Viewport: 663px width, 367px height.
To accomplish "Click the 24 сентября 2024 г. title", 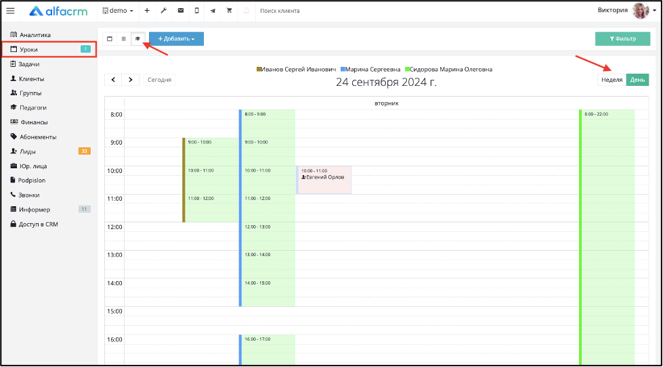I will pyautogui.click(x=386, y=82).
